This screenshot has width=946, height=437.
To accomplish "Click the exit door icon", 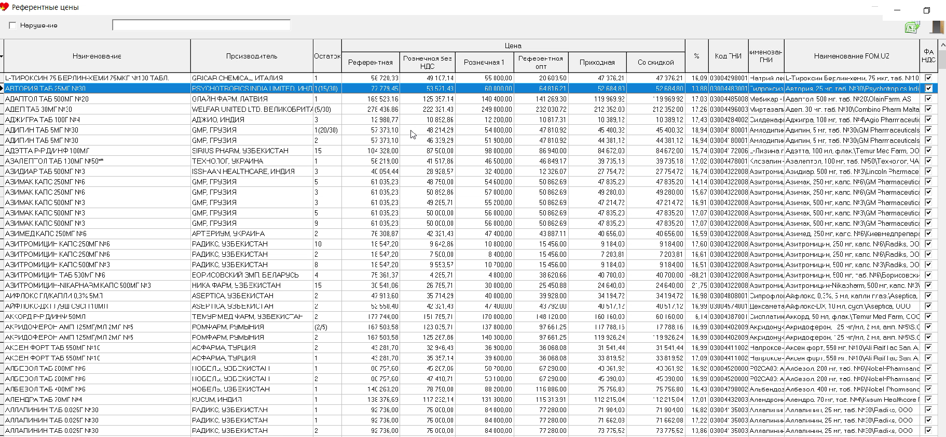I will point(937,27).
